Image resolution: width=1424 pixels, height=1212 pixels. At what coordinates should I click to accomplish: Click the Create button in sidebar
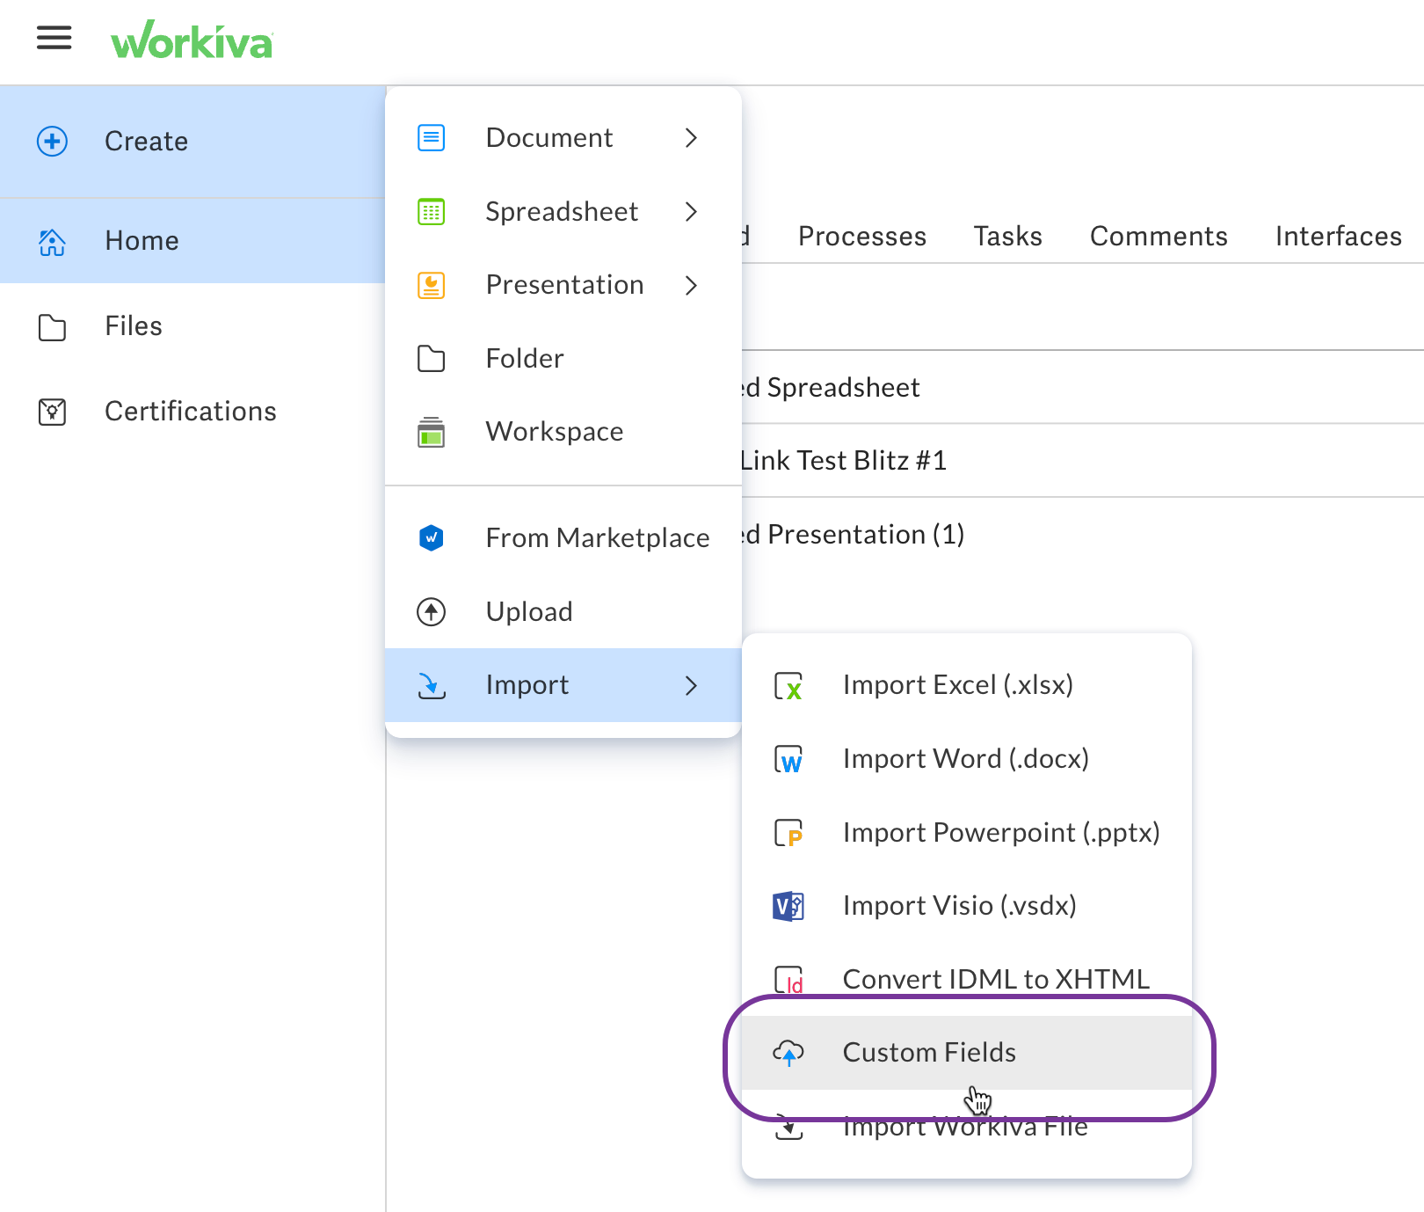coord(193,142)
